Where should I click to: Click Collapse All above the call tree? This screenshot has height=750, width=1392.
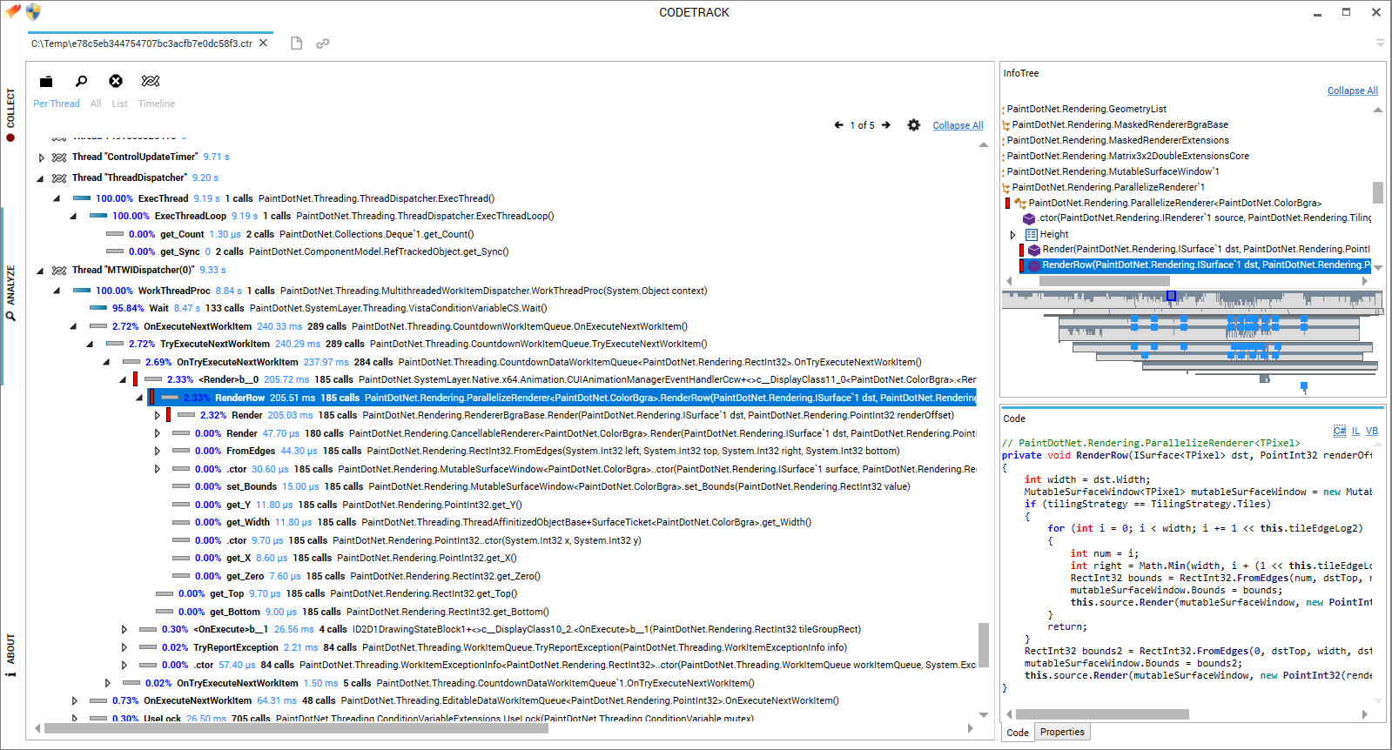(958, 125)
